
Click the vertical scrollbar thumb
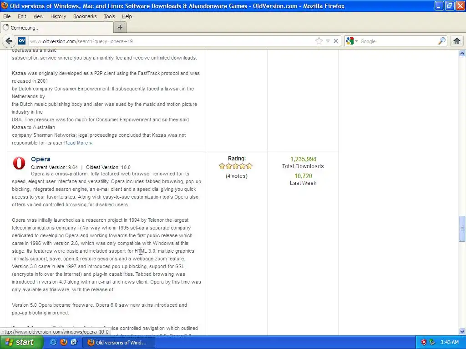pyautogui.click(x=462, y=229)
